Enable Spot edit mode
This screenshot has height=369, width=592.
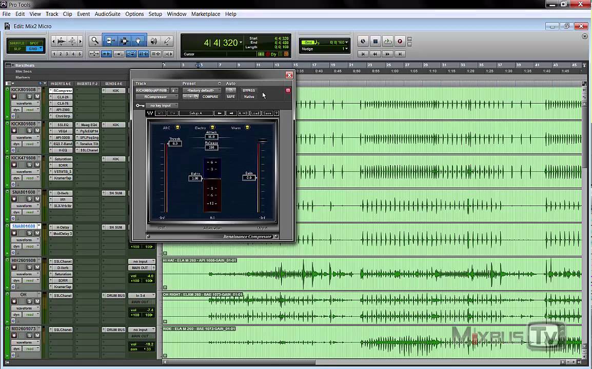[34, 43]
